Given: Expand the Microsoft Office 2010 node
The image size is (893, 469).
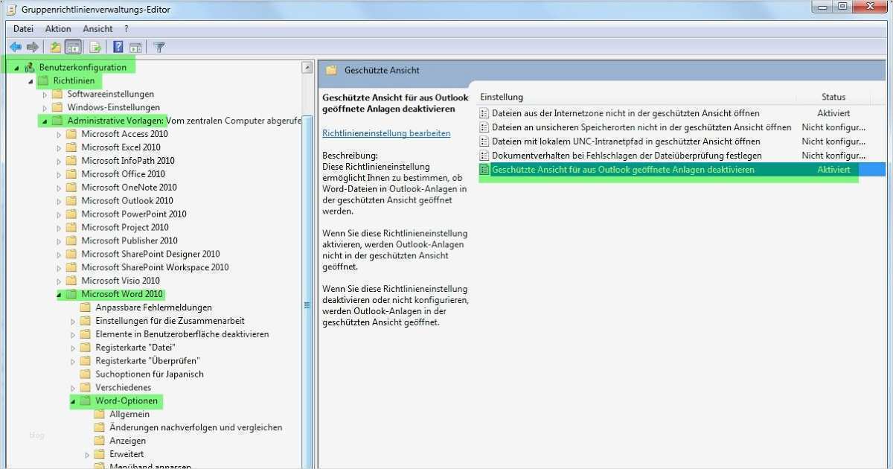Looking at the screenshot, I should coord(59,174).
